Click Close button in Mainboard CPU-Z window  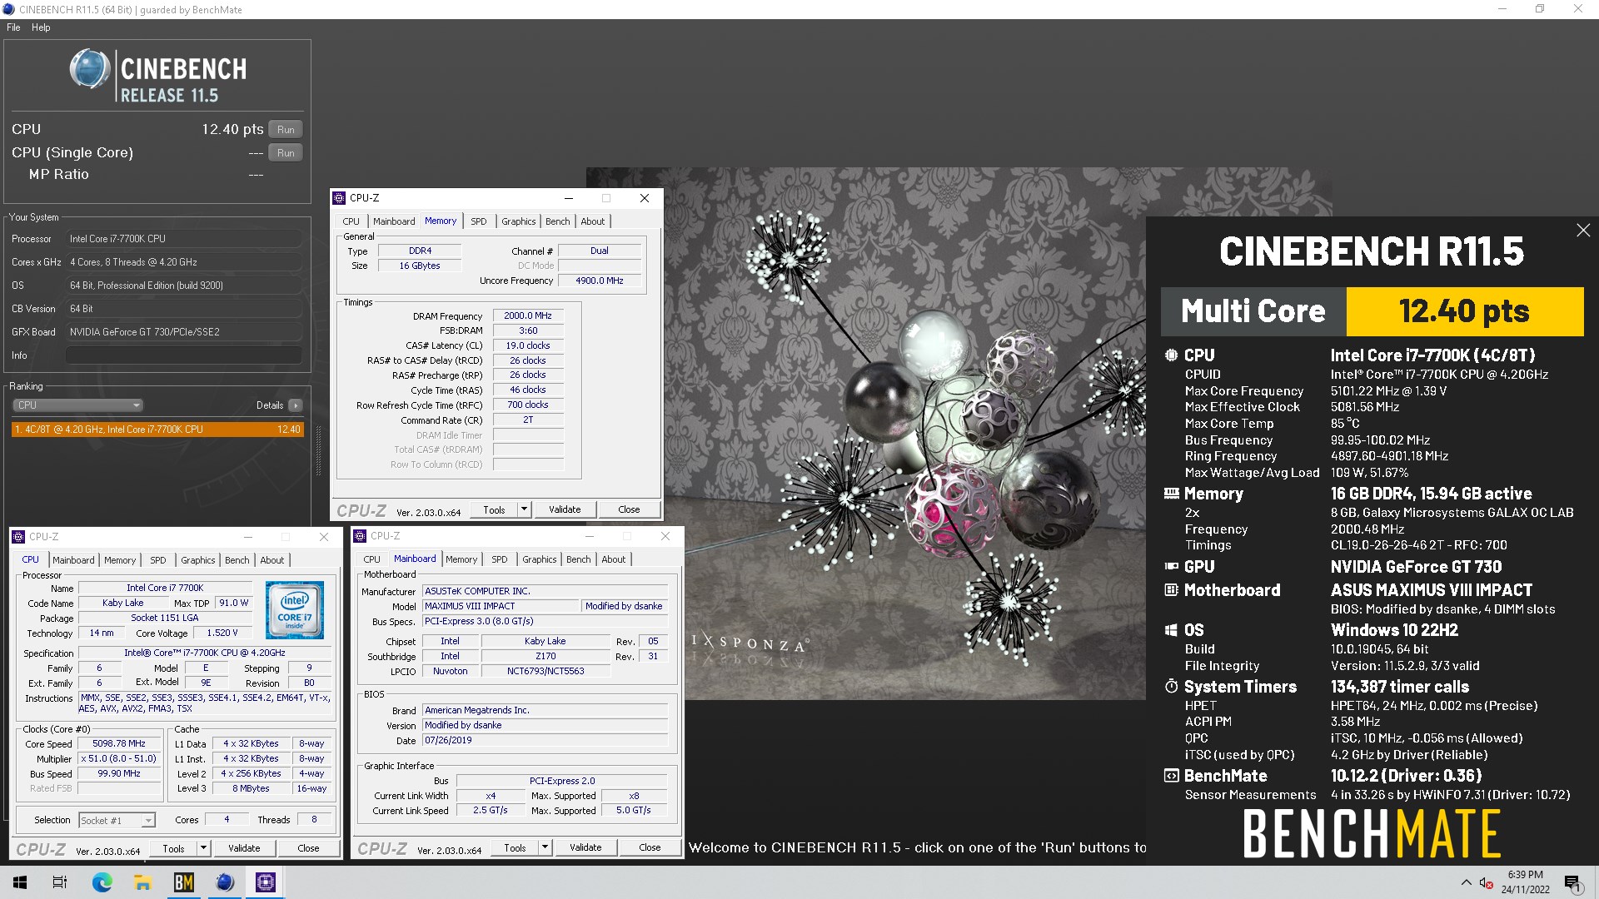(x=650, y=847)
